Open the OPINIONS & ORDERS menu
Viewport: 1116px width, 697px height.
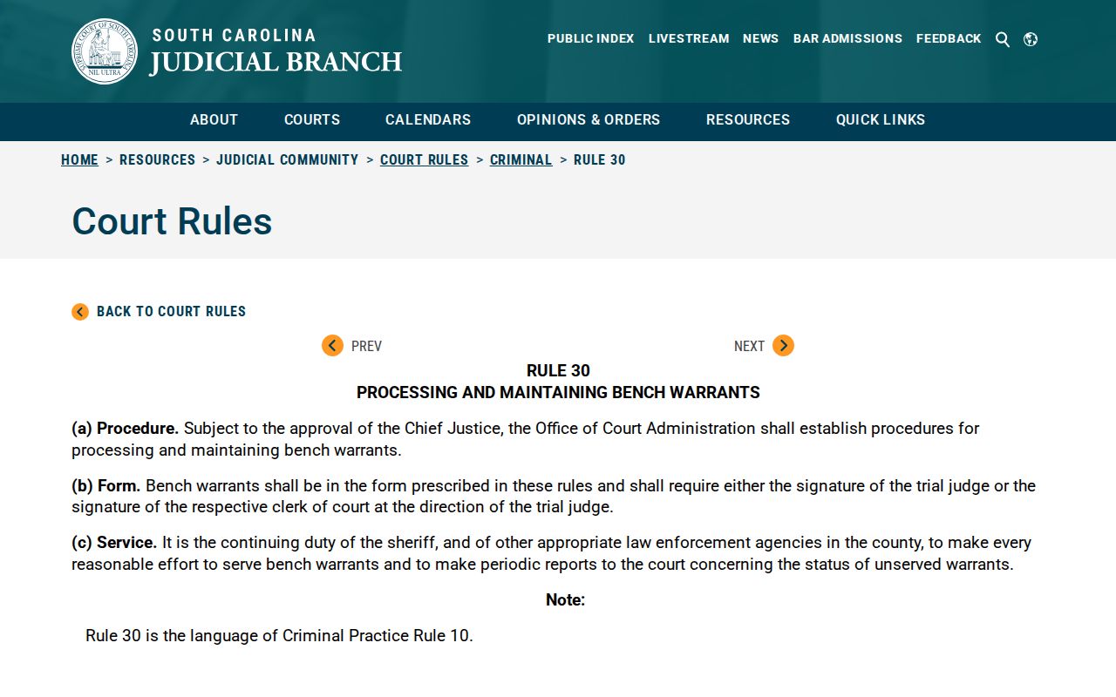coord(589,120)
